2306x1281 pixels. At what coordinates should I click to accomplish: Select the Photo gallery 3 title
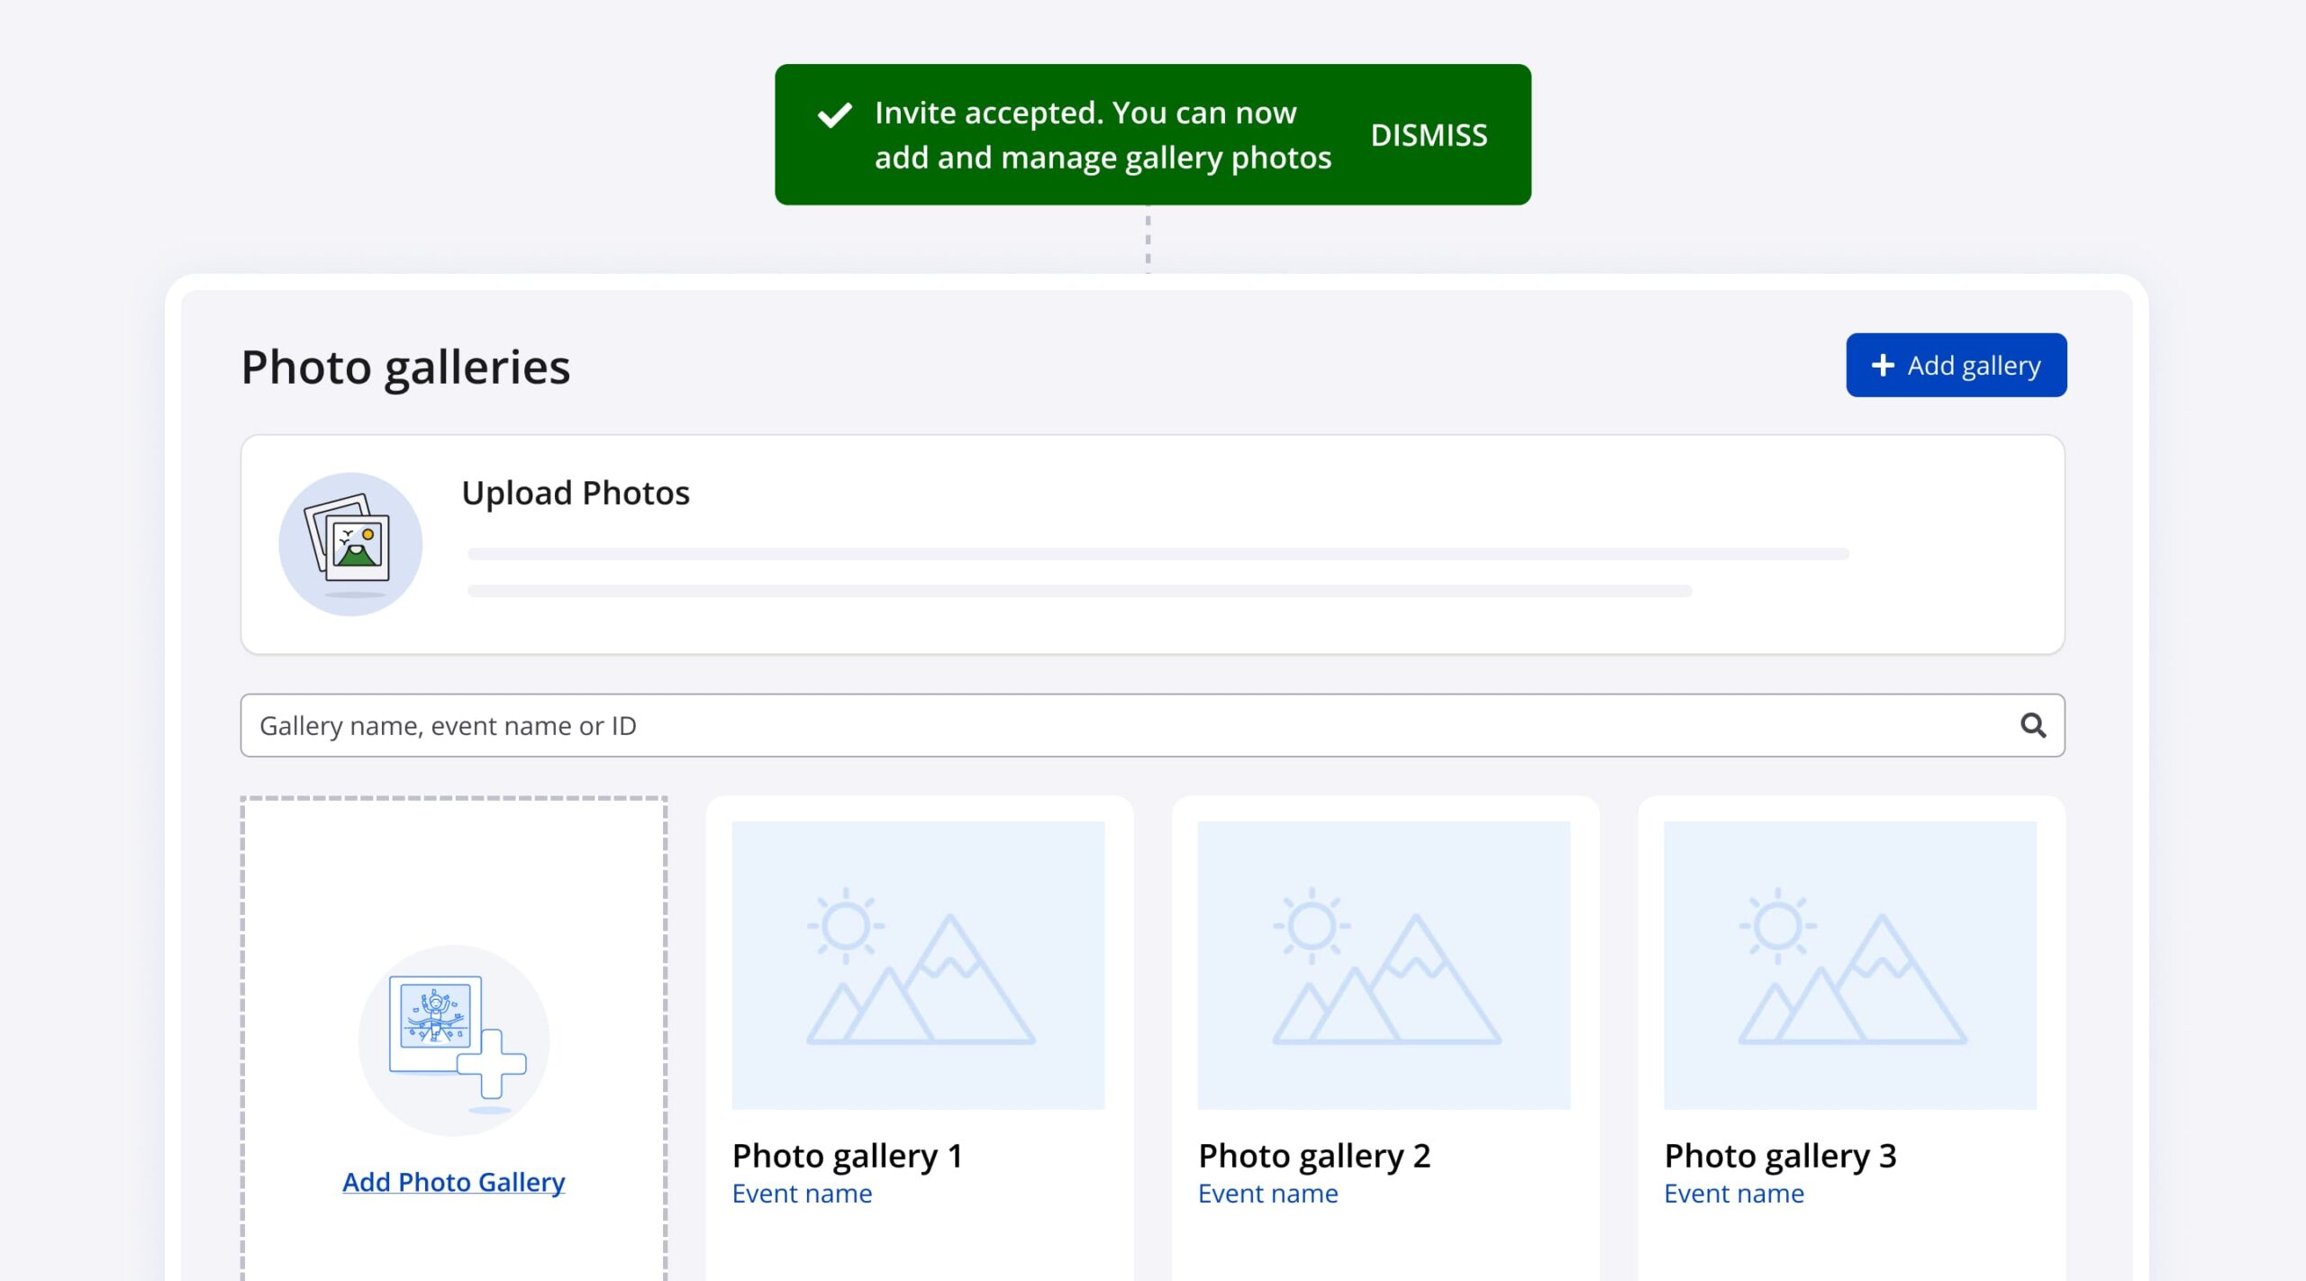(x=1779, y=1156)
